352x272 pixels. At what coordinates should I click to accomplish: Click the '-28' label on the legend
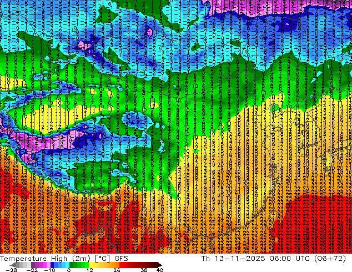pyautogui.click(x=11, y=270)
